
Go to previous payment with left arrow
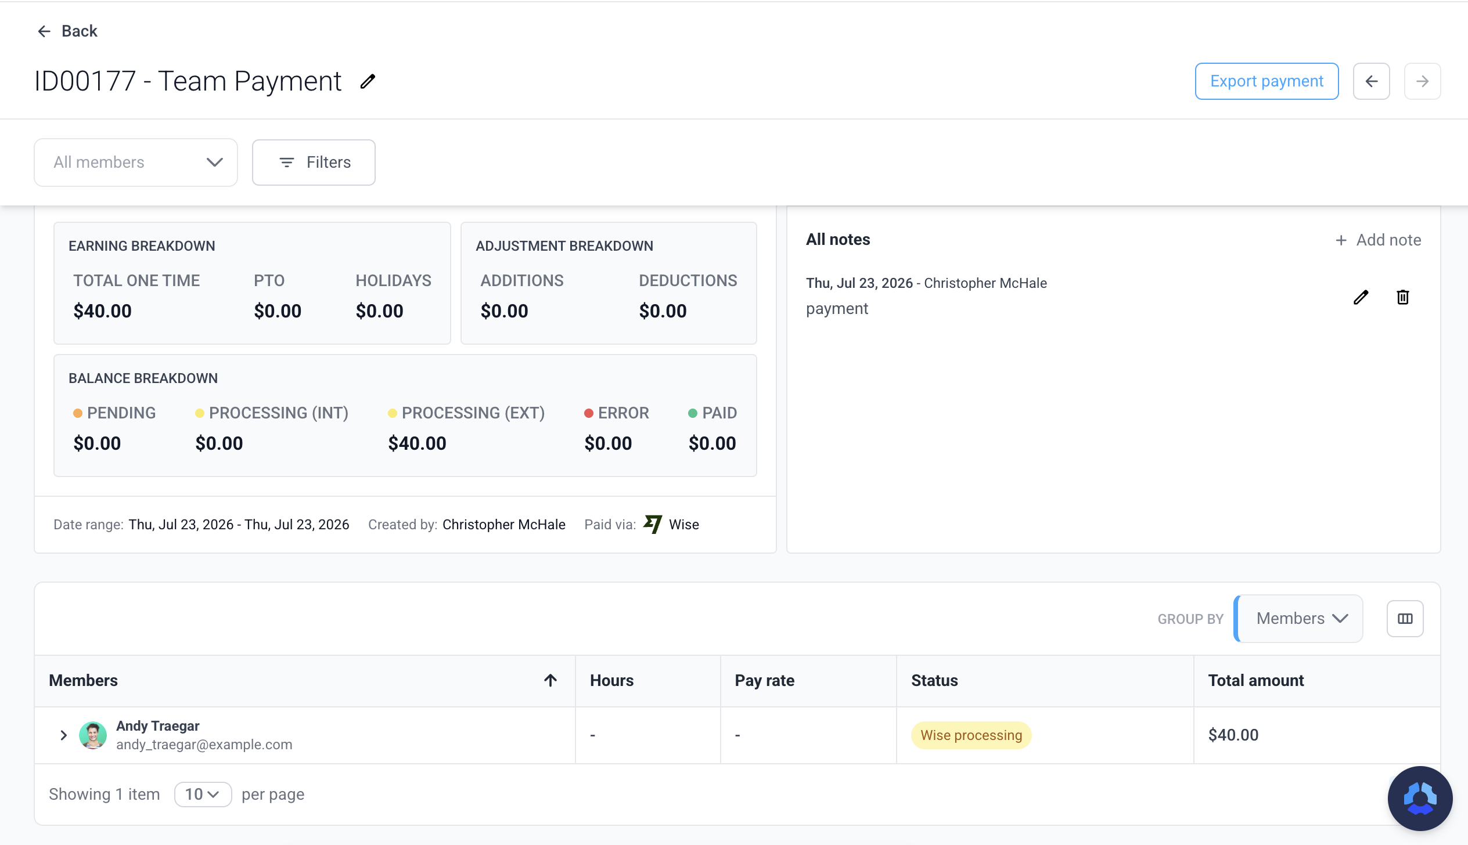1371,81
